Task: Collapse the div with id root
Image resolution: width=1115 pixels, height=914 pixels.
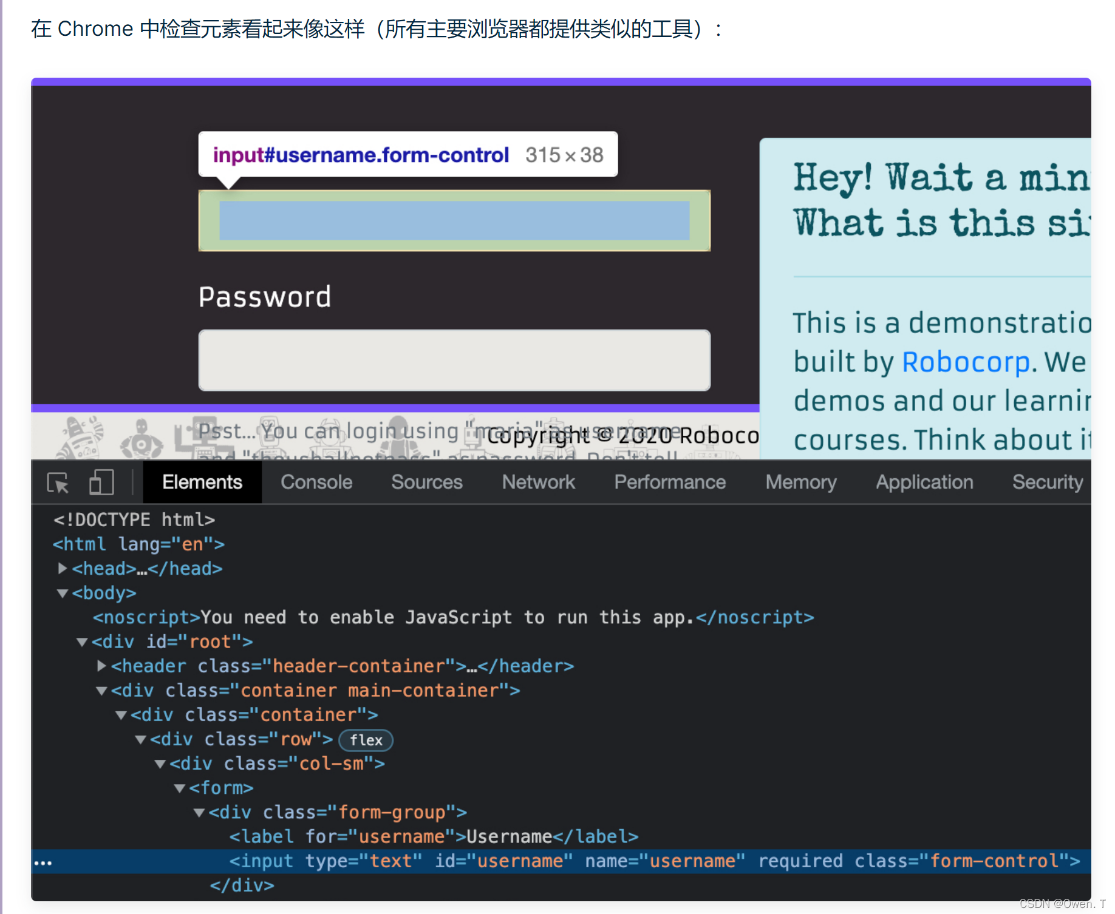Action: [x=82, y=641]
